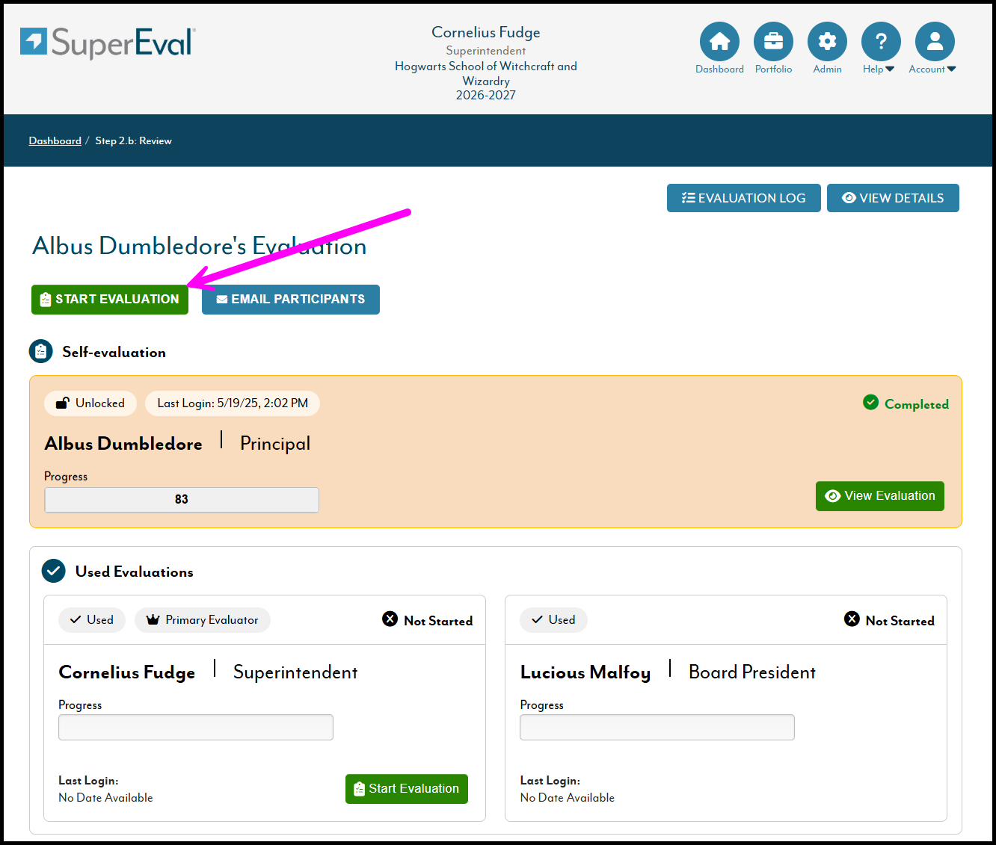Screen dimensions: 996x845
Task: Click Email Participants button
Action: pos(290,300)
